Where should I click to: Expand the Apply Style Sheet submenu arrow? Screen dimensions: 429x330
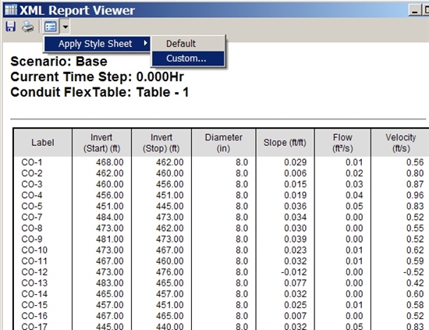pos(146,43)
